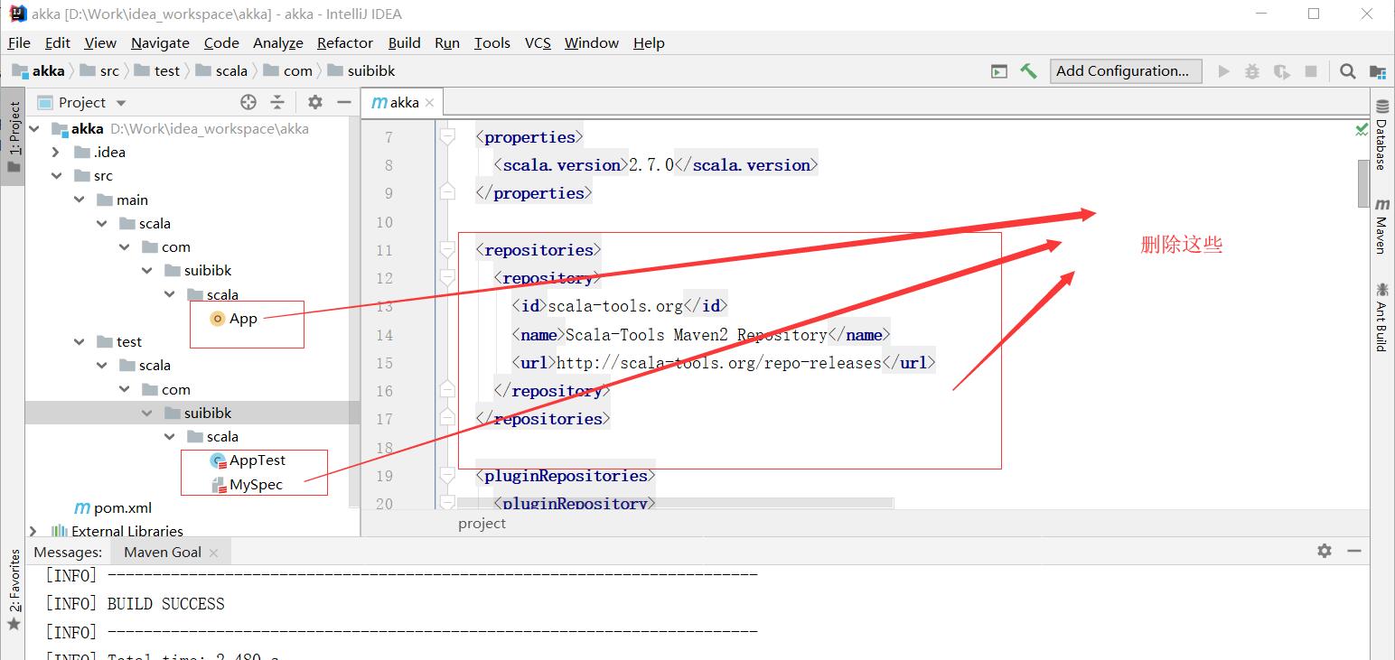Expand External Libraries node

tap(33, 531)
